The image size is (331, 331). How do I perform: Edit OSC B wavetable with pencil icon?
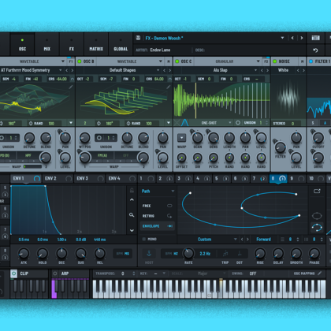tap(168, 87)
